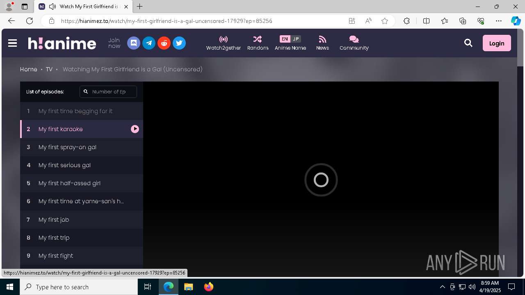Add page to favorites star
The height and width of the screenshot is (295, 525).
pyautogui.click(x=385, y=21)
